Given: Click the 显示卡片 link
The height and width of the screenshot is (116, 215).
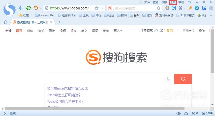Looking at the screenshot, I should click(x=189, y=31).
